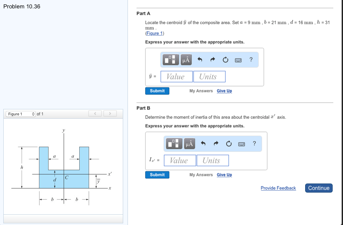Open the keyboard shortcuts icon in Part B
Viewport: 343px width, 225px height.
point(242,143)
